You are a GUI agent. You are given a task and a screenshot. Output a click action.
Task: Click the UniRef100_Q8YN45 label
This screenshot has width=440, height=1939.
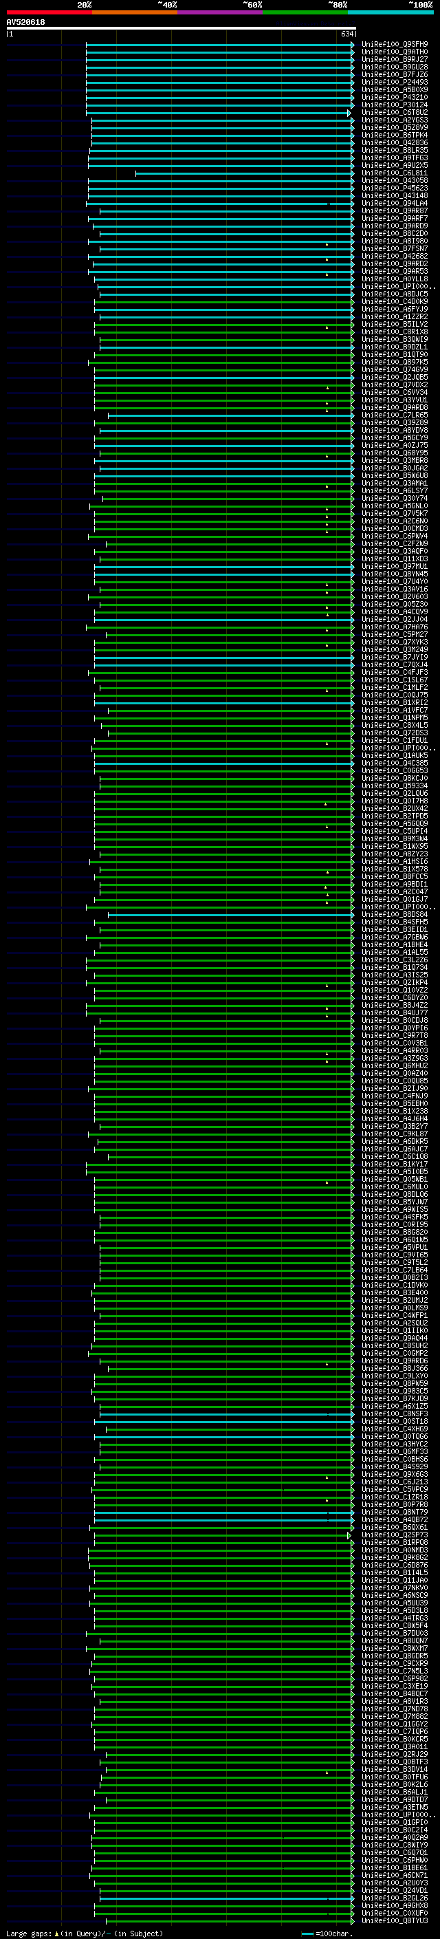tap(395, 574)
